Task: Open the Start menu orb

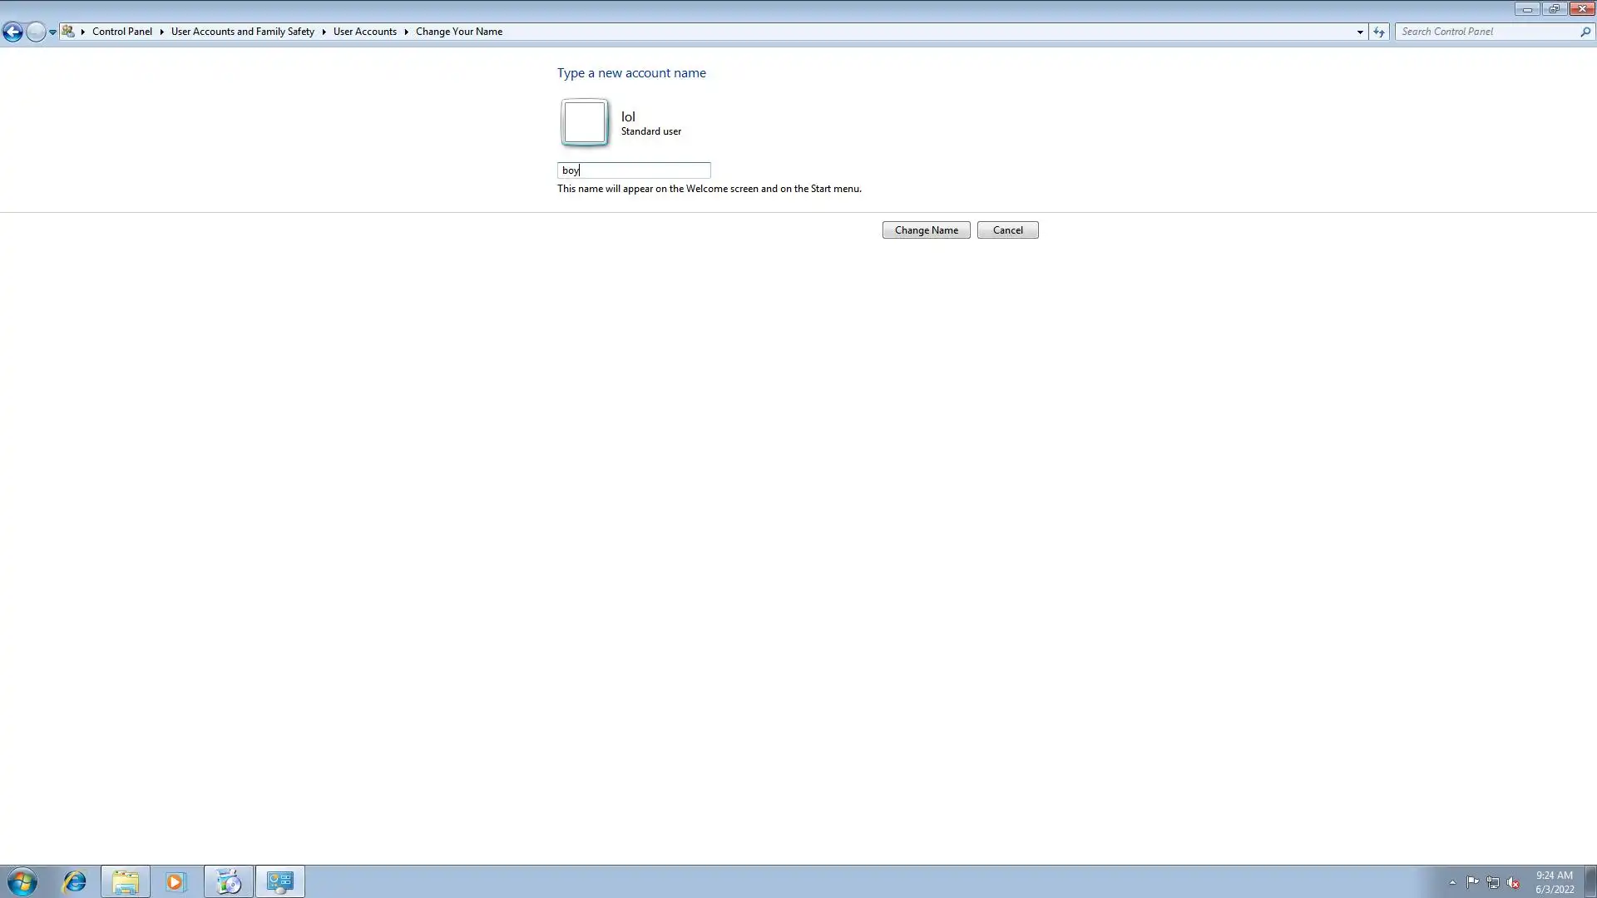Action: pos(22,881)
